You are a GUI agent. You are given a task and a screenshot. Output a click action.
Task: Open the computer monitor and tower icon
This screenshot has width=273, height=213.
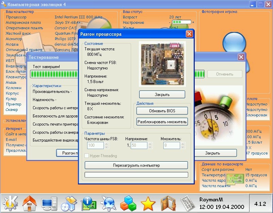pos(49,203)
